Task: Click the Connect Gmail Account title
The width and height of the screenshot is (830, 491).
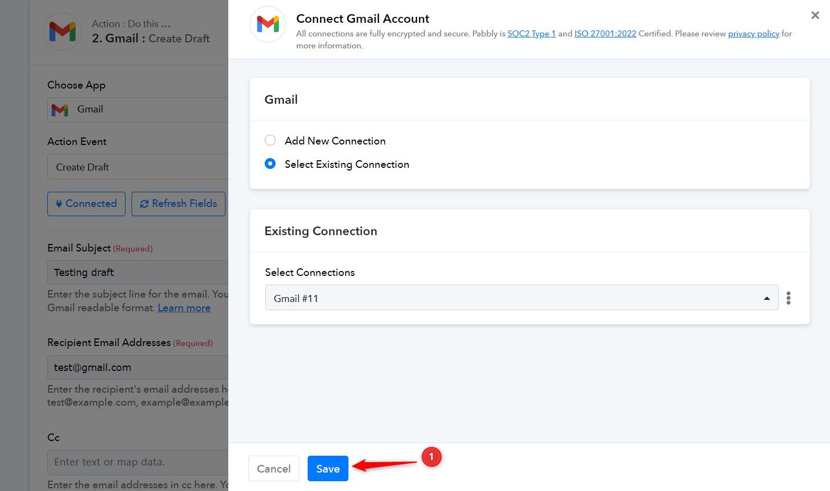Action: pos(363,19)
